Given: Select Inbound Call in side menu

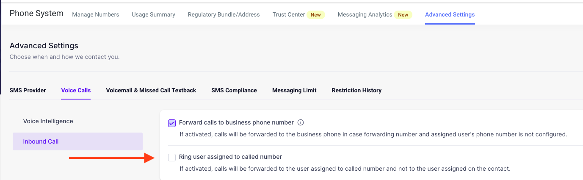Looking at the screenshot, I should pos(77,141).
